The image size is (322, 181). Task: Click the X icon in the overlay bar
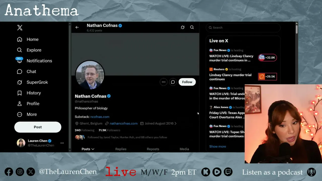[x=31, y=172]
